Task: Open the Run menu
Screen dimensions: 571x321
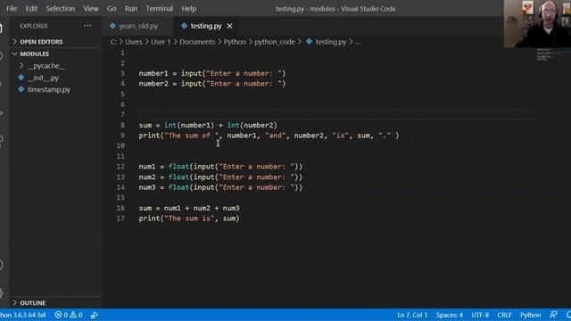Action: [131, 8]
